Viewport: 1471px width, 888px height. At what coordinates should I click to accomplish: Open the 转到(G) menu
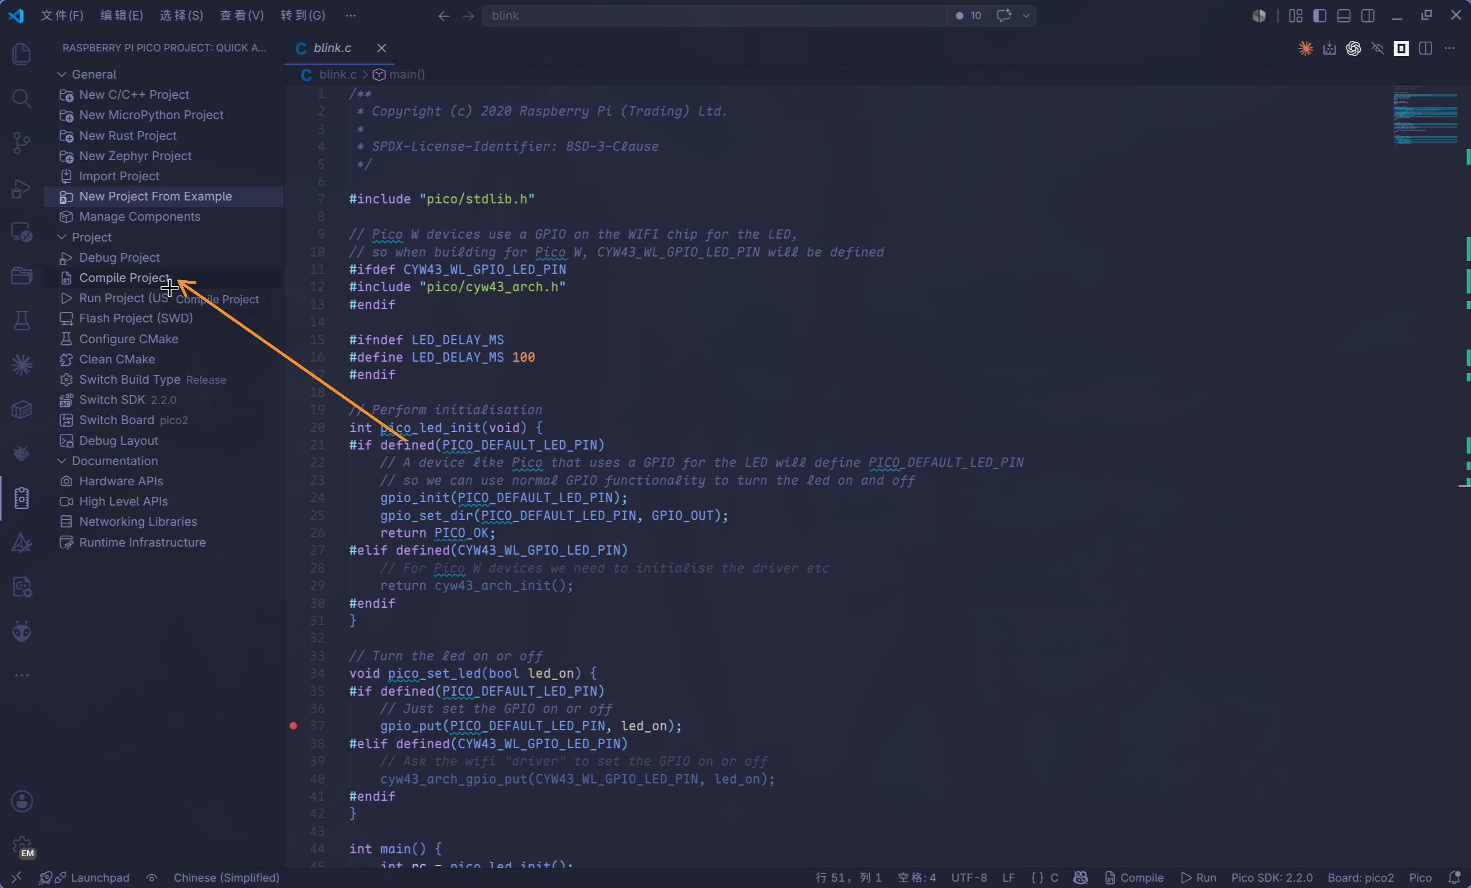pos(303,16)
